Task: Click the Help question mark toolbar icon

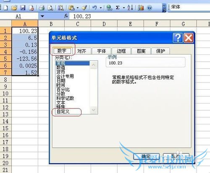Action: click(150, 8)
